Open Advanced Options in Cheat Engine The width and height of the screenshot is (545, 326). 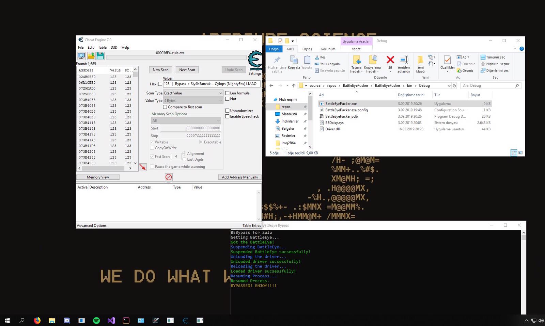(92, 226)
